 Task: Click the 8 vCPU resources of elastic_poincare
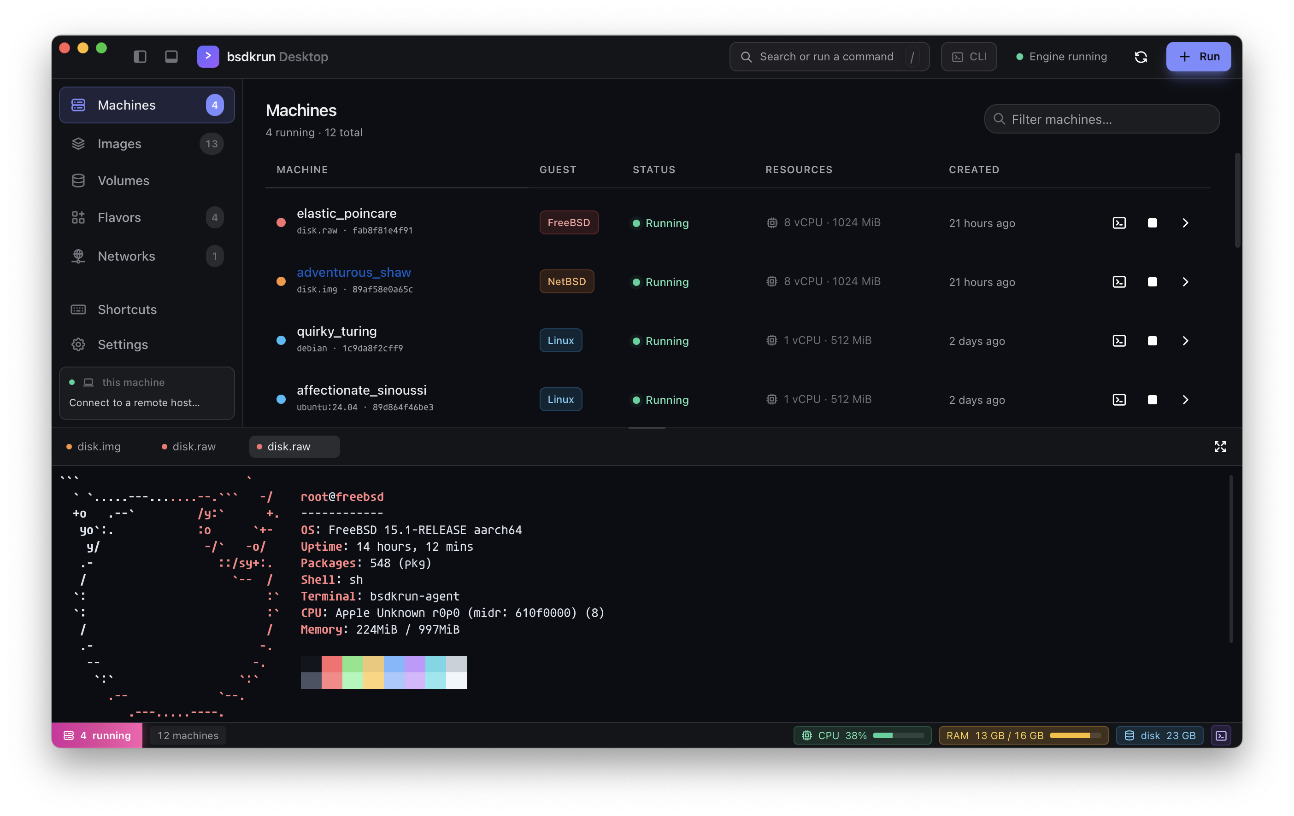tap(823, 222)
